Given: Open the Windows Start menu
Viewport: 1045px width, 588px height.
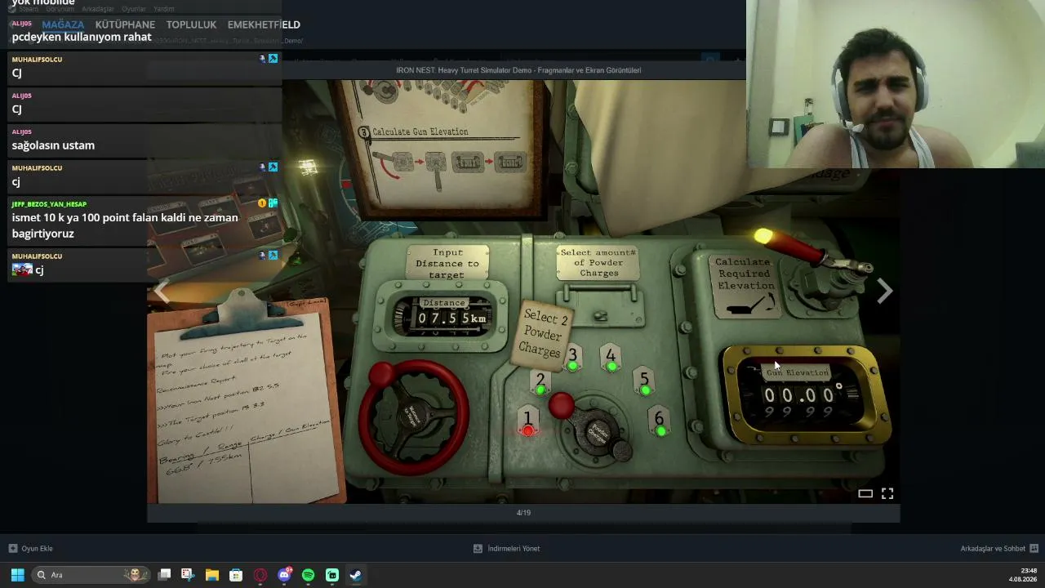Looking at the screenshot, I should coord(17,575).
